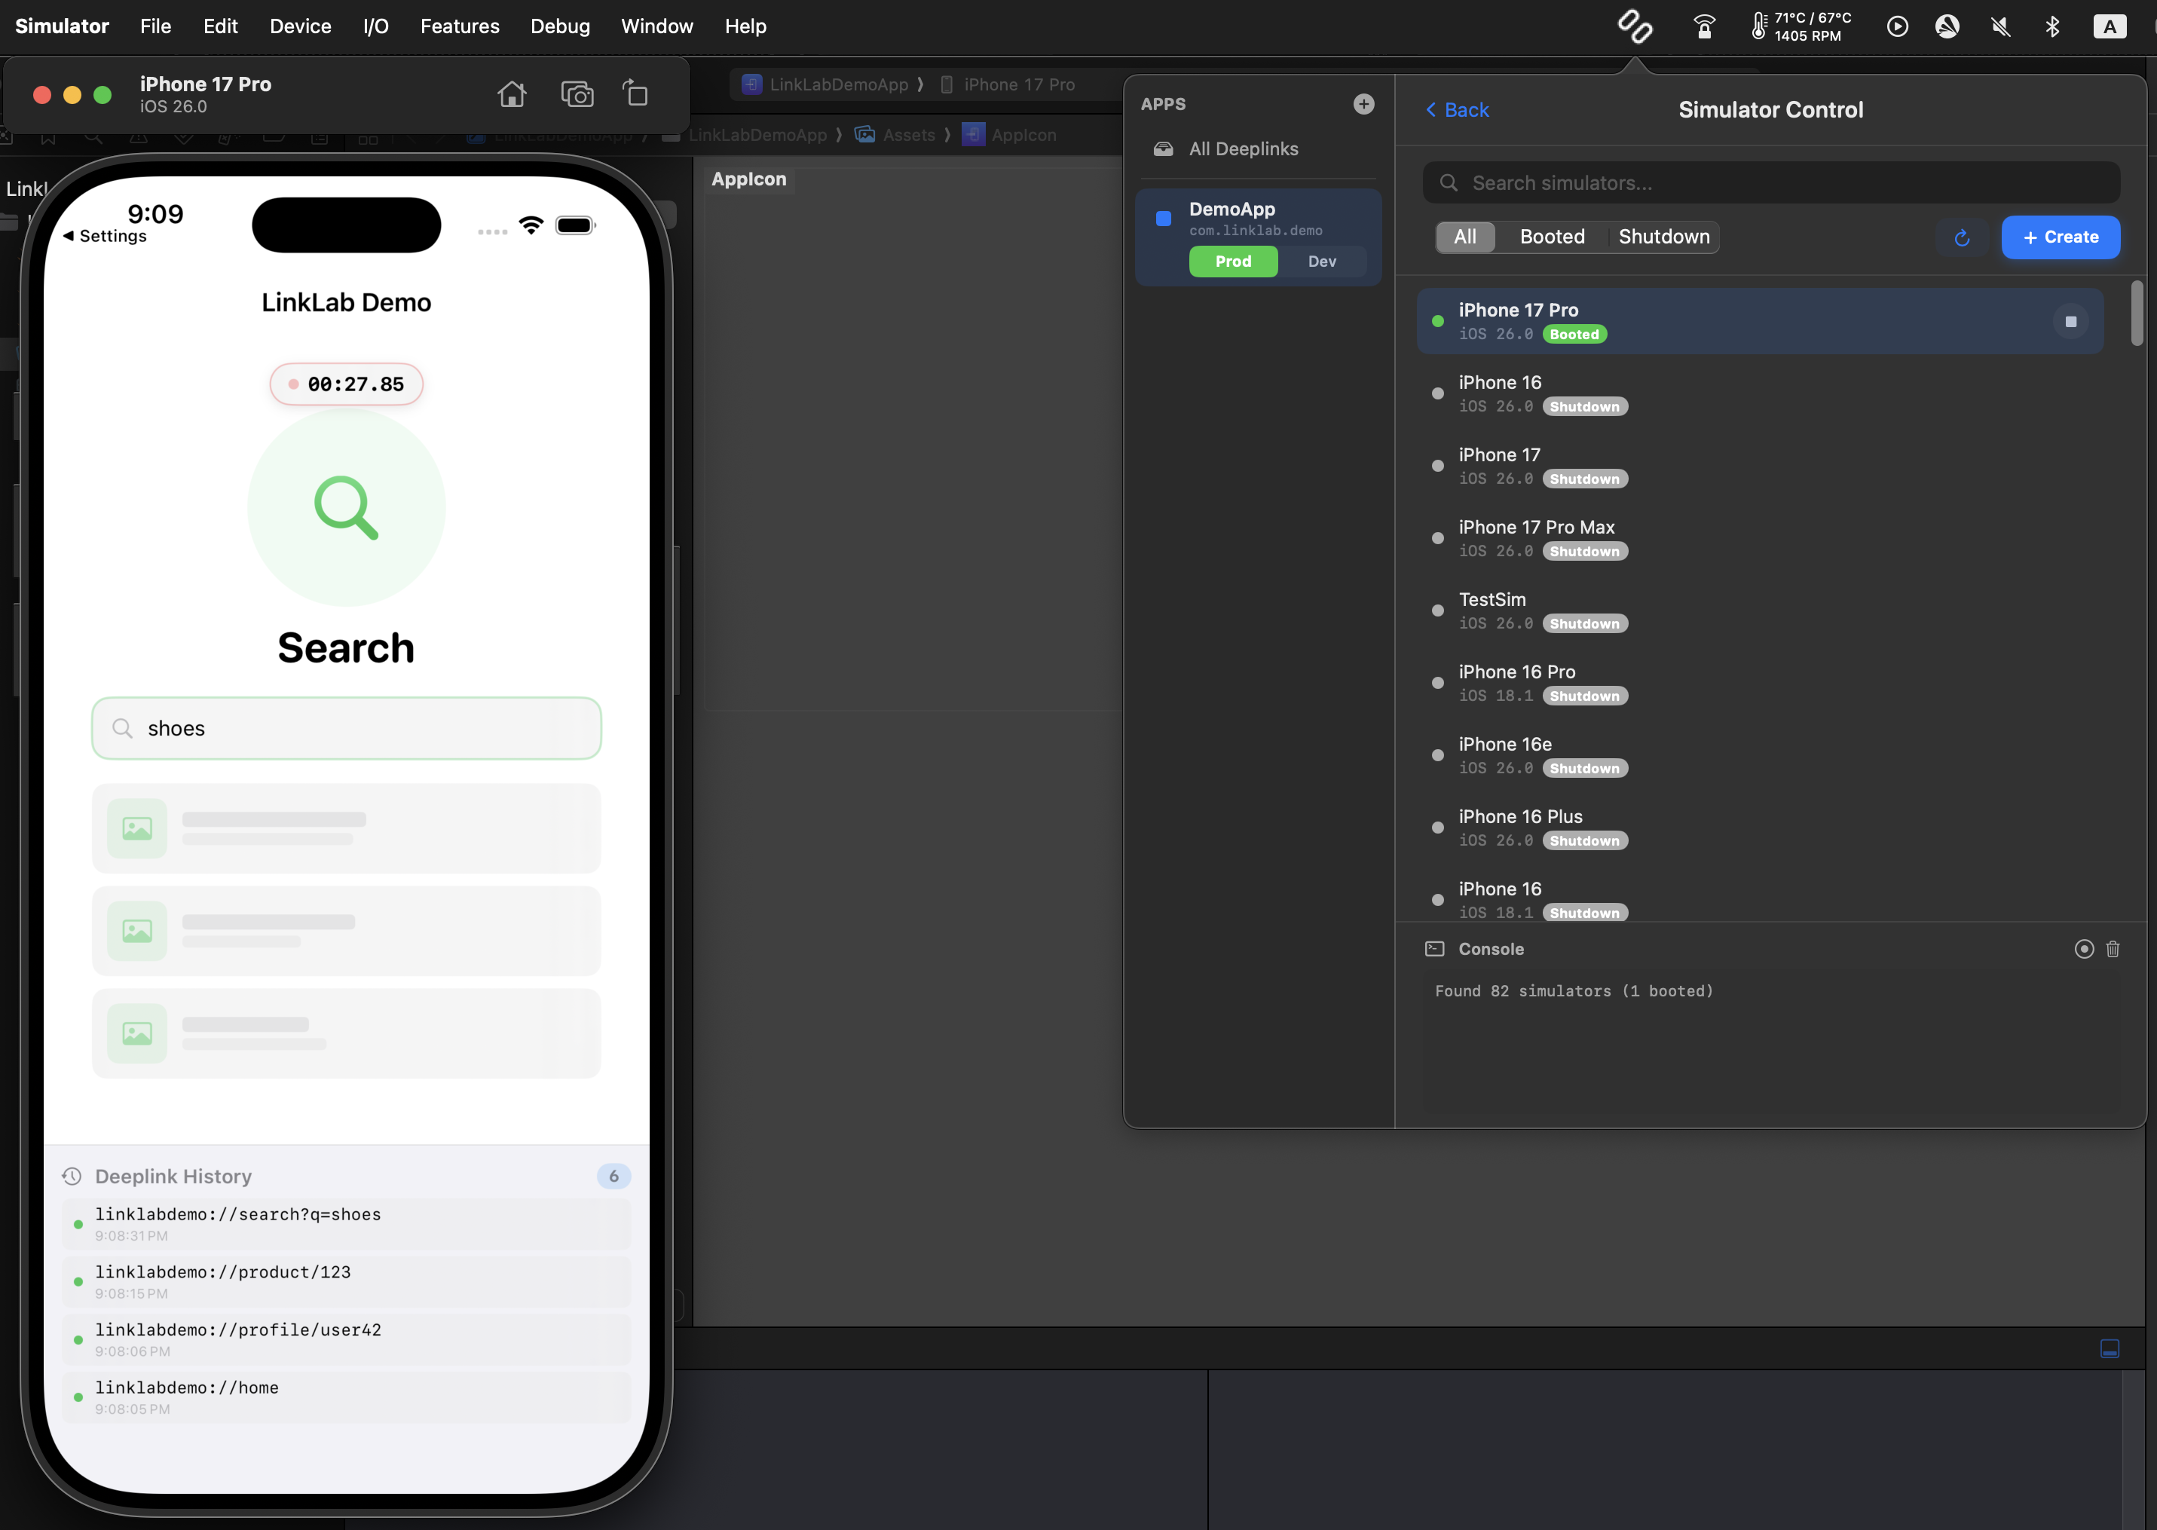Open the Debug menu in Simulator

tap(559, 26)
